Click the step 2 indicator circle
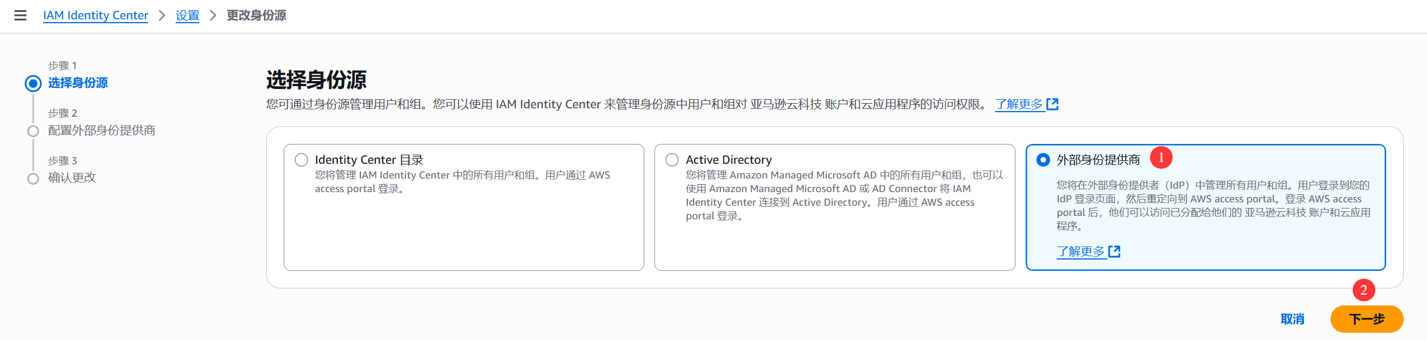 [33, 131]
